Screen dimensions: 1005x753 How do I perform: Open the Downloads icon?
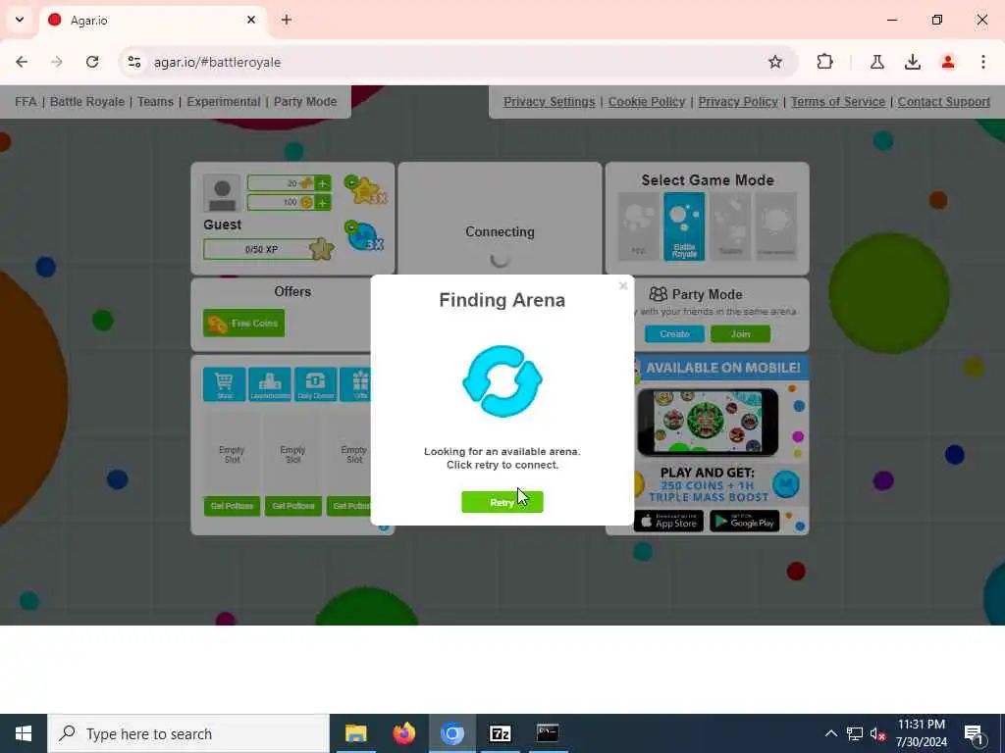[912, 62]
